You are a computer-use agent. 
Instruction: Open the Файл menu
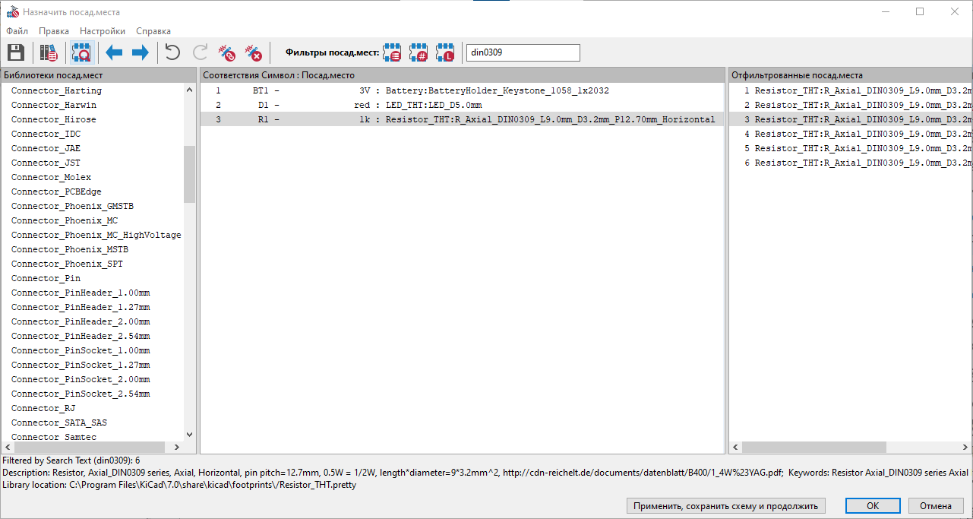[x=17, y=31]
